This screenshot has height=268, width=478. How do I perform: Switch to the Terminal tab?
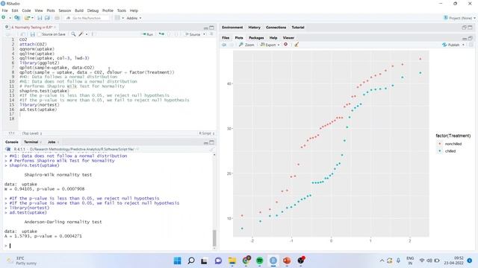click(31, 142)
